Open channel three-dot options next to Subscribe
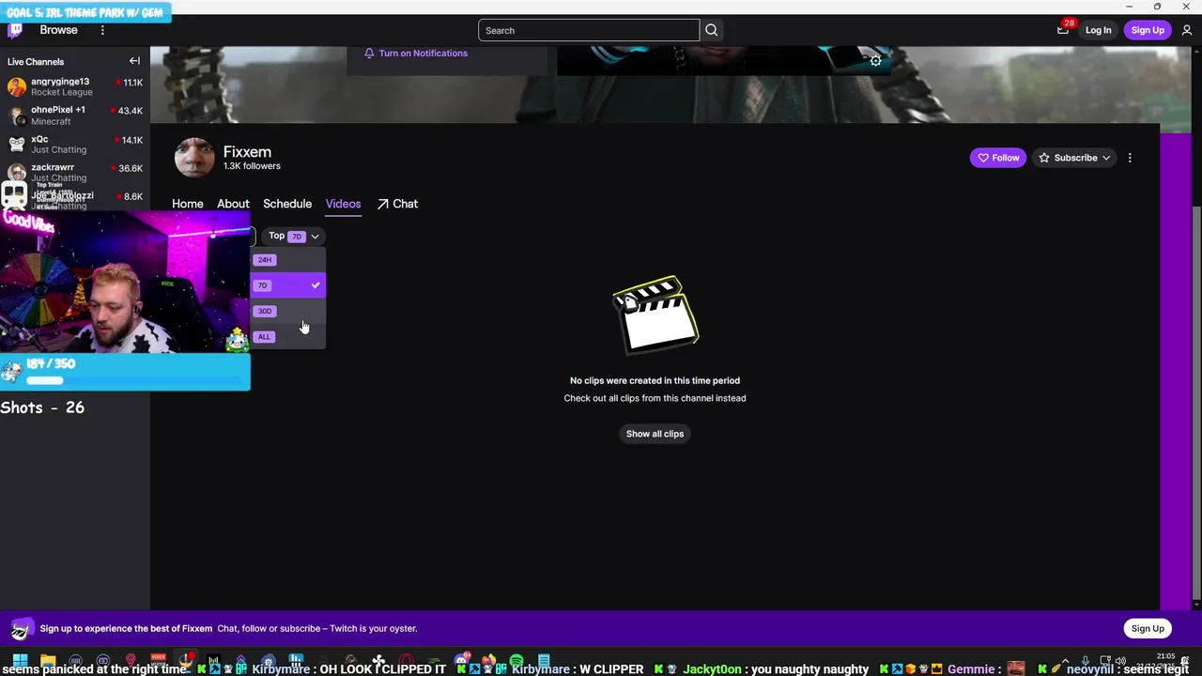 coord(1130,158)
